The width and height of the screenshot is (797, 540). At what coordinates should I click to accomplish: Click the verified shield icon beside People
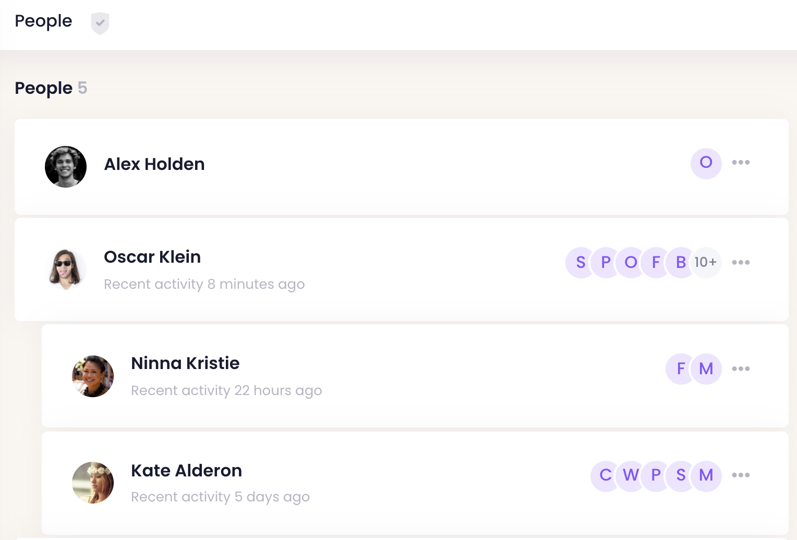coord(100,23)
